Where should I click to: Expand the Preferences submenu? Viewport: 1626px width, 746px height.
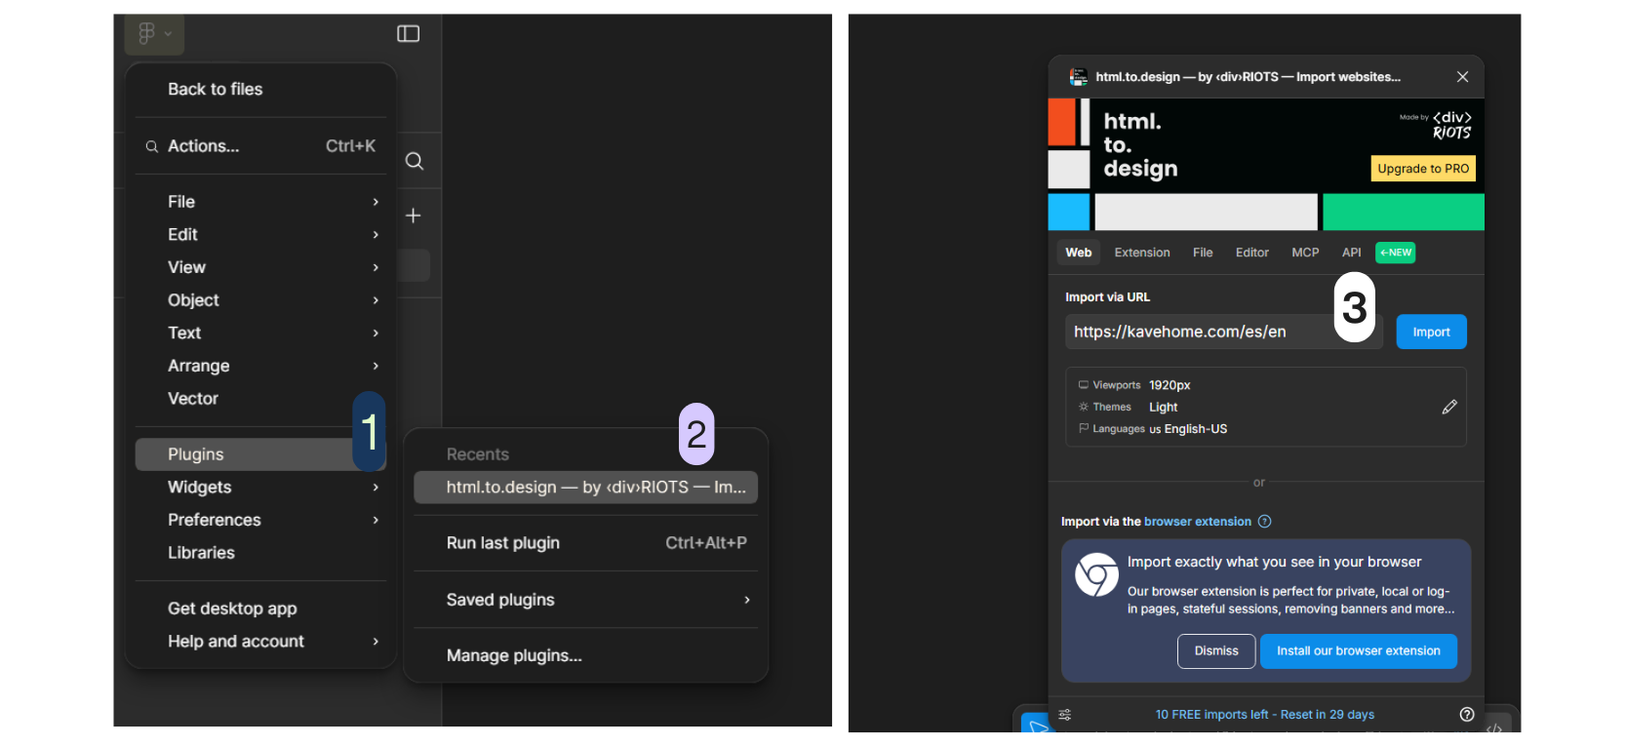pos(260,520)
